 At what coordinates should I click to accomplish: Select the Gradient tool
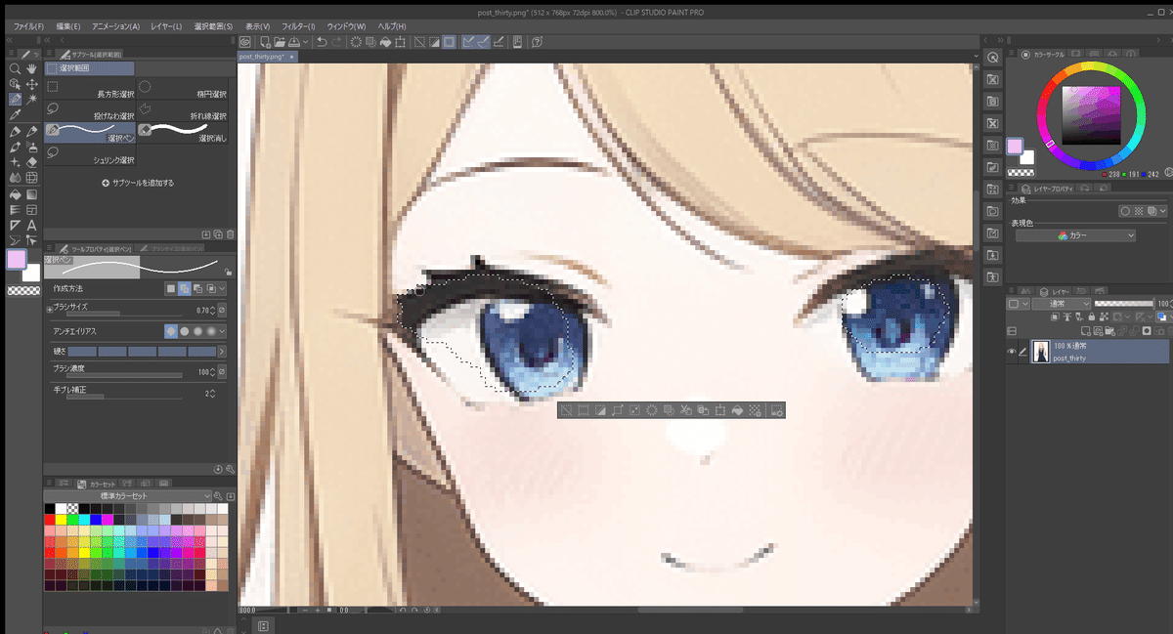32,193
